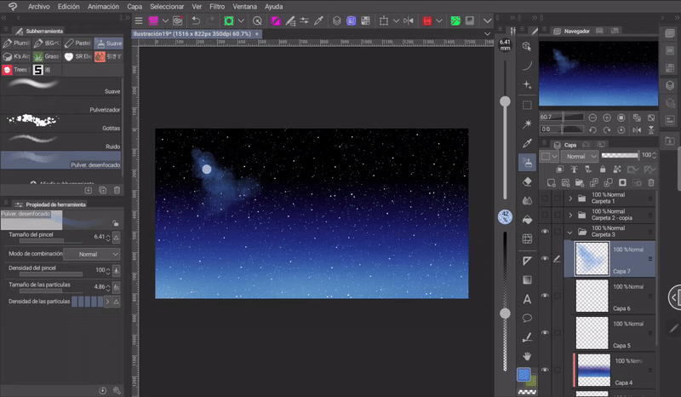Open the Animación menu
681x397 pixels.
103,6
